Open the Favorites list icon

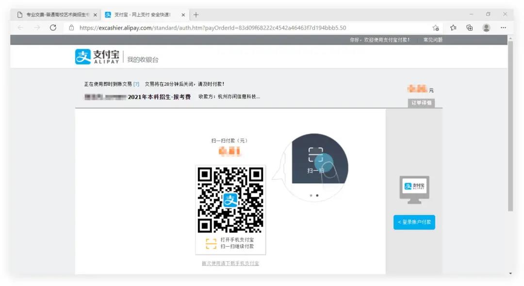tap(453, 28)
